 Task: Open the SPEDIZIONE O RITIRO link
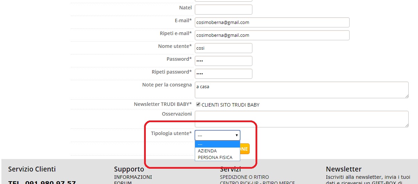[244, 177]
